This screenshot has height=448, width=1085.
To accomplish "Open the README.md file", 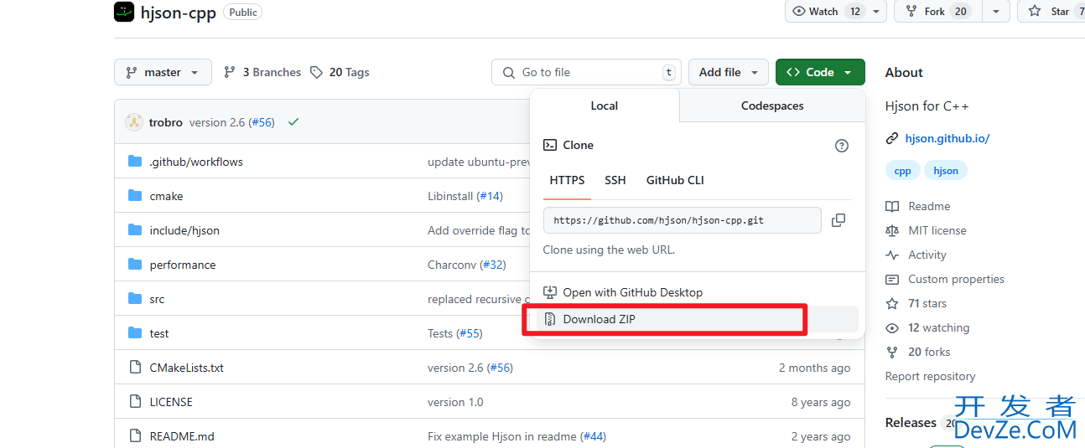I will 182,436.
